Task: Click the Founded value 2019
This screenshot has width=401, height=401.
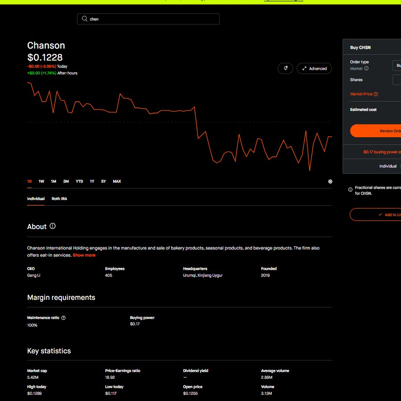Action: 265,275
